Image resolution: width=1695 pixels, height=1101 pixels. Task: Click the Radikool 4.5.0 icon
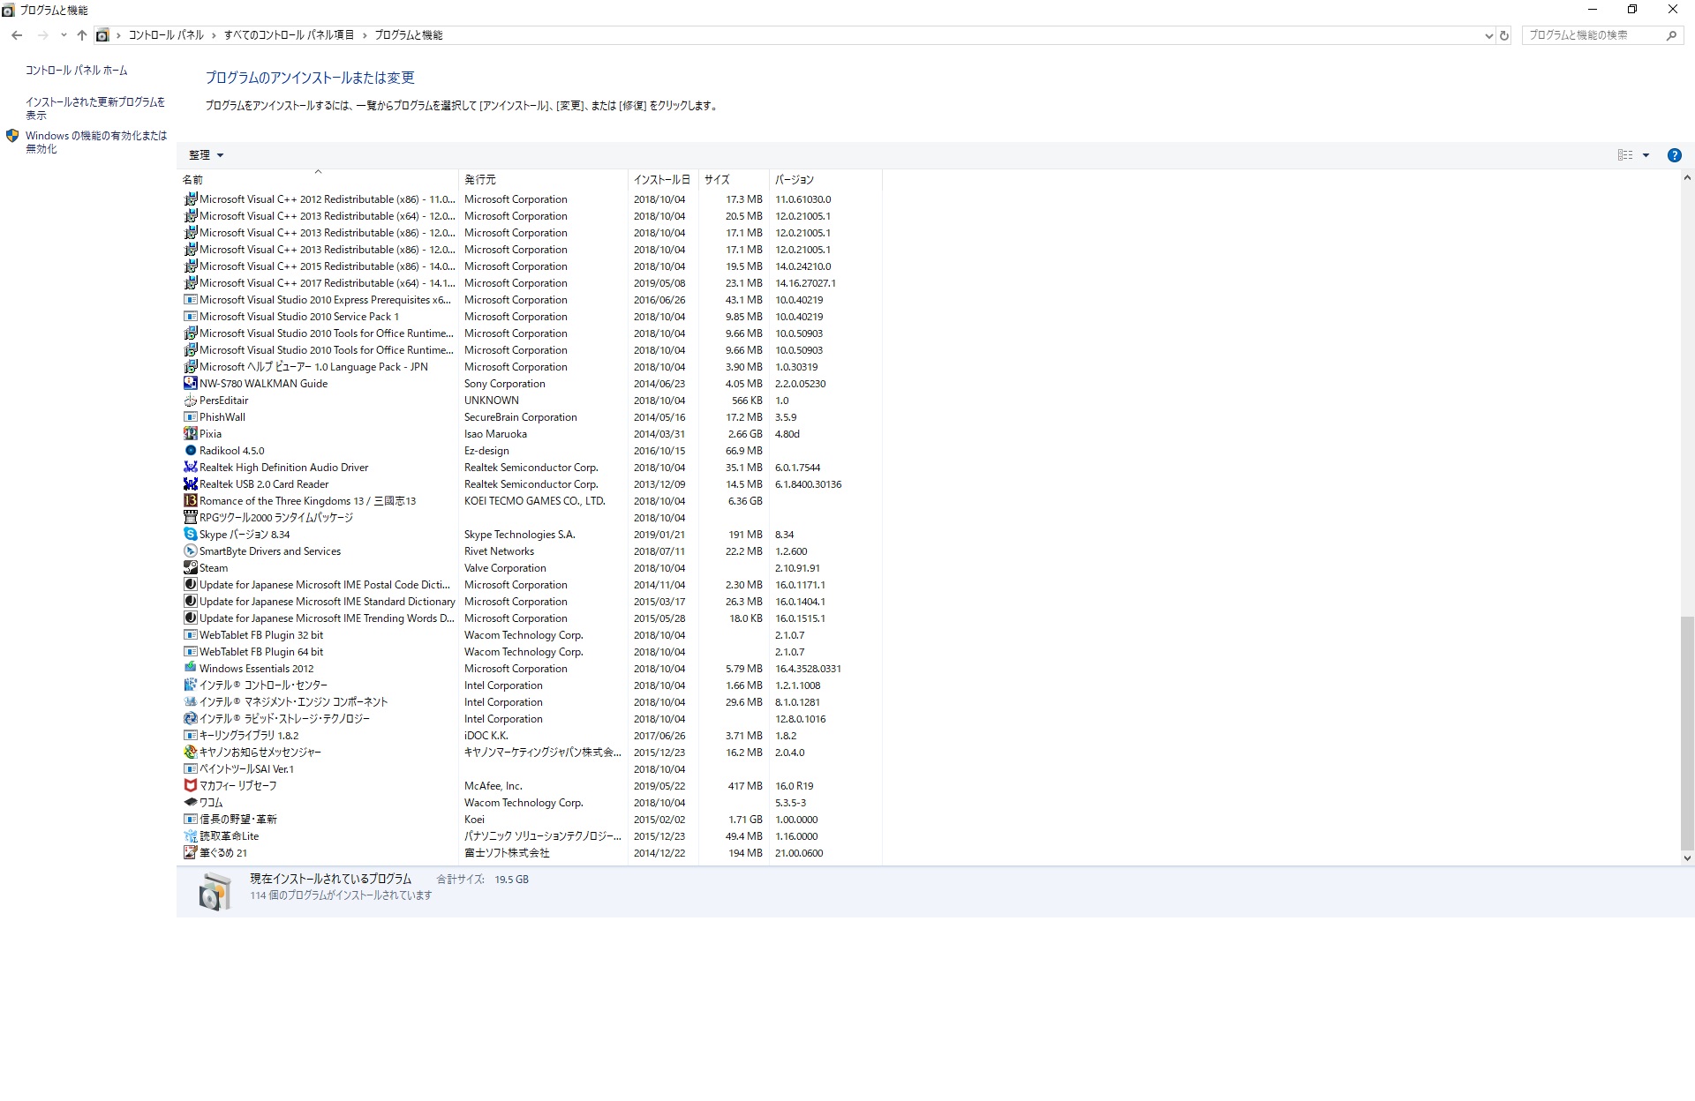[x=190, y=451]
